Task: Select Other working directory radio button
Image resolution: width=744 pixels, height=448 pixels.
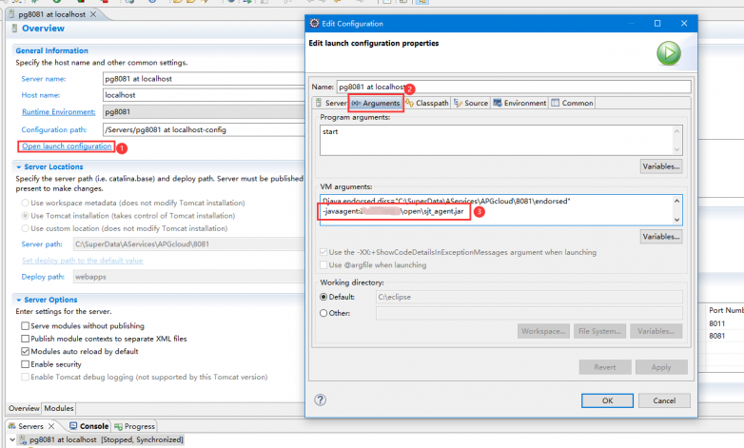Action: 324,312
